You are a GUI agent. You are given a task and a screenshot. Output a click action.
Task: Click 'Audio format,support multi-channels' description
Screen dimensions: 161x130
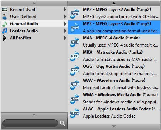pos(120,74)
